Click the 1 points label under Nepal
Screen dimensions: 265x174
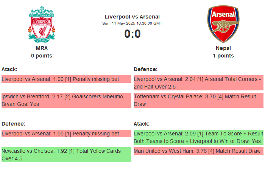coord(223,56)
